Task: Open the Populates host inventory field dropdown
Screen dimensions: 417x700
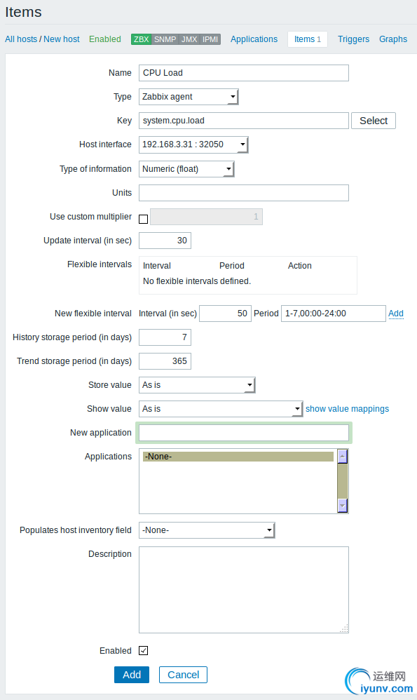Action: click(x=207, y=530)
